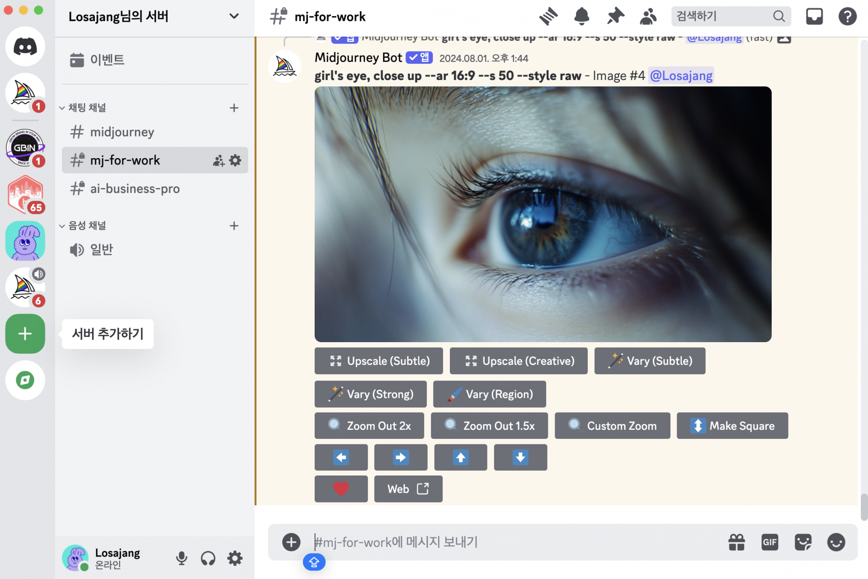Open Discord direct messages home
This screenshot has height=579, width=868.
coord(25,47)
